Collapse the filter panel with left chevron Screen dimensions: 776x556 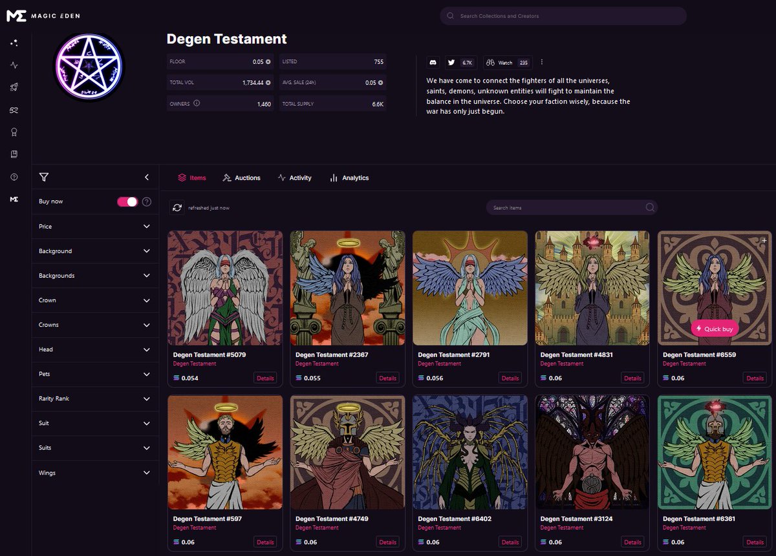(147, 177)
